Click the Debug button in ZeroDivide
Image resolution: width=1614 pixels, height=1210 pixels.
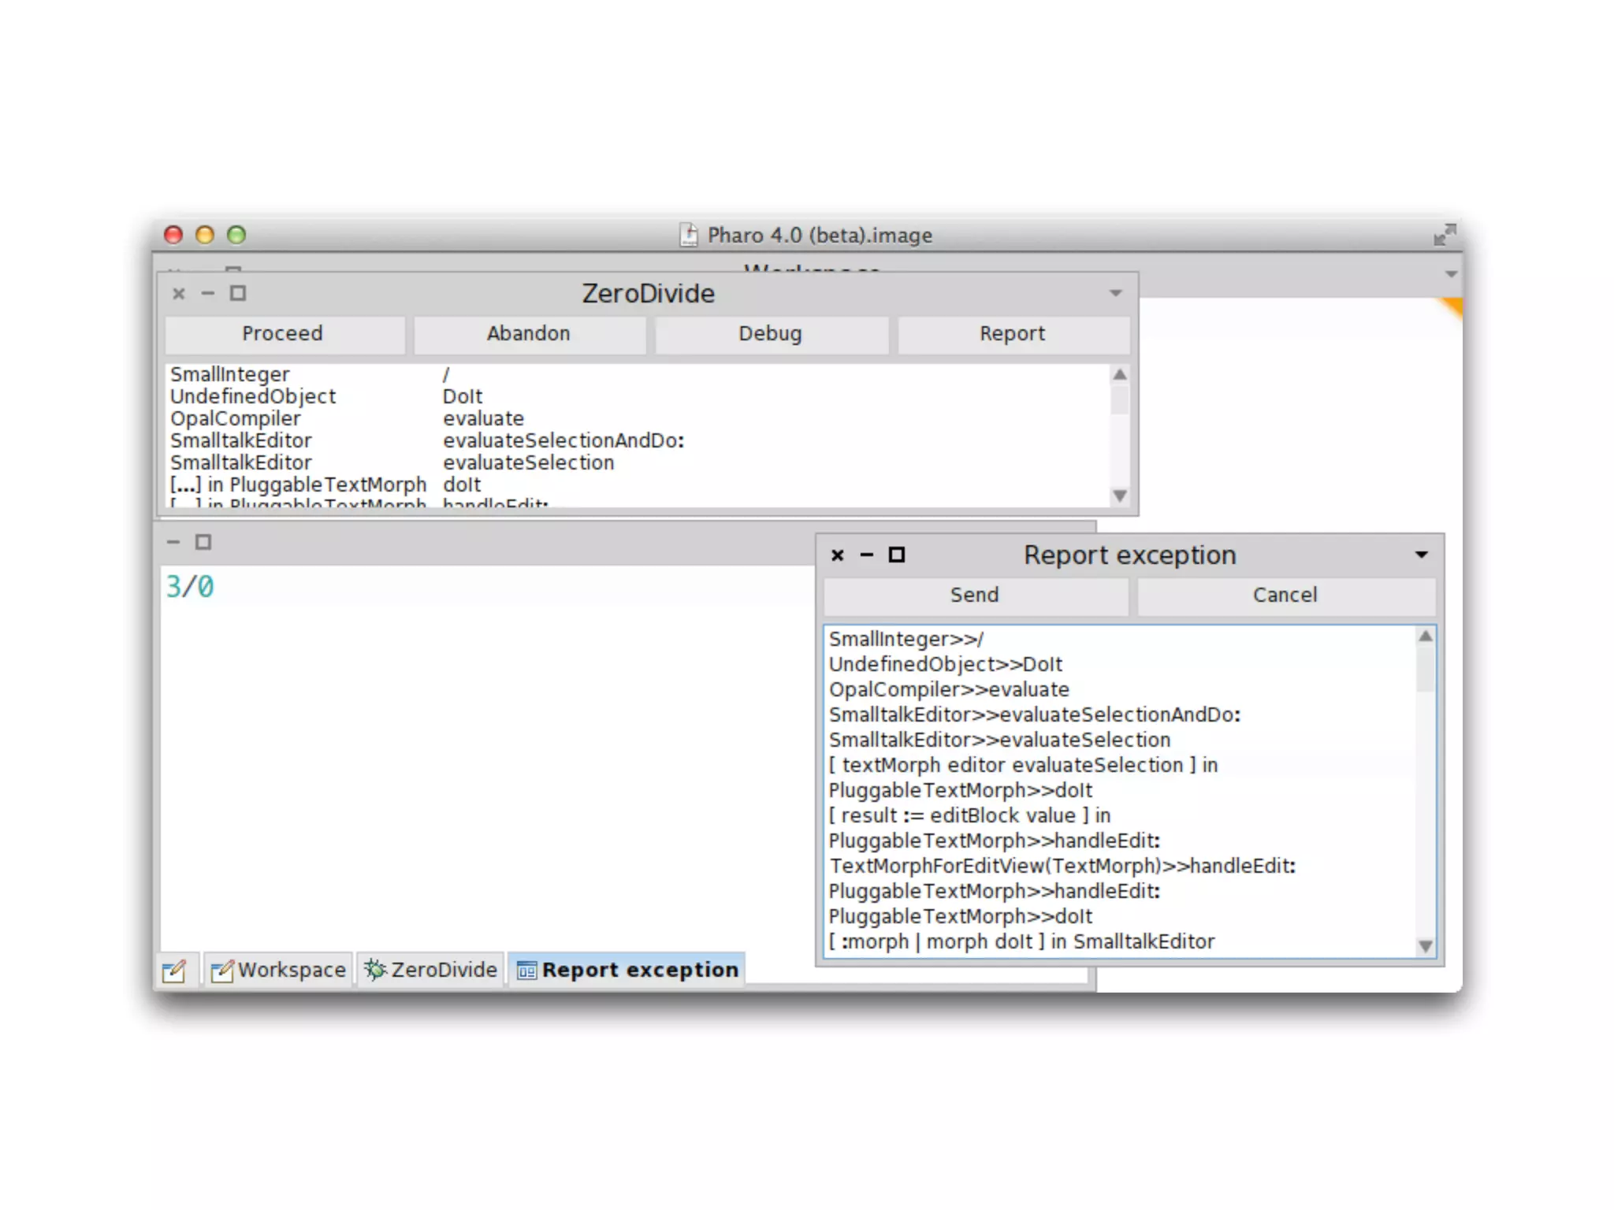click(x=770, y=334)
